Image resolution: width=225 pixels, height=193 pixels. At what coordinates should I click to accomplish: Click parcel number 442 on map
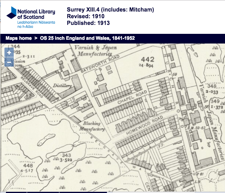148,59
